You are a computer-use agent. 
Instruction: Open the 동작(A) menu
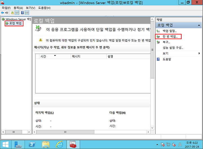tap(18, 8)
